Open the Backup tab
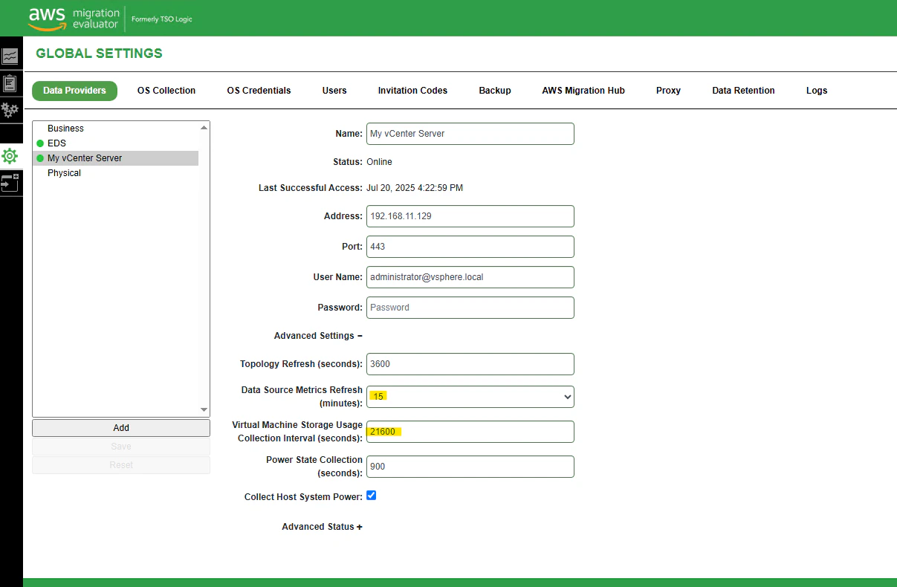897x587 pixels. 495,91
